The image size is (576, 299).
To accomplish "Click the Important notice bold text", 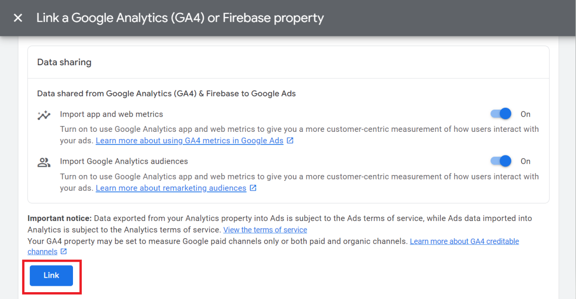I will (60, 218).
